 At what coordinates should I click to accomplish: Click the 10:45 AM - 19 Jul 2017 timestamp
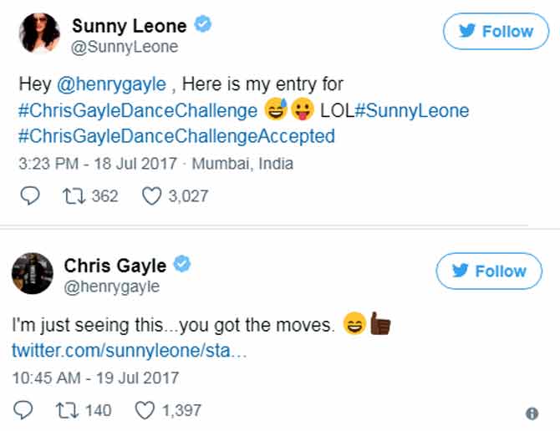95,378
